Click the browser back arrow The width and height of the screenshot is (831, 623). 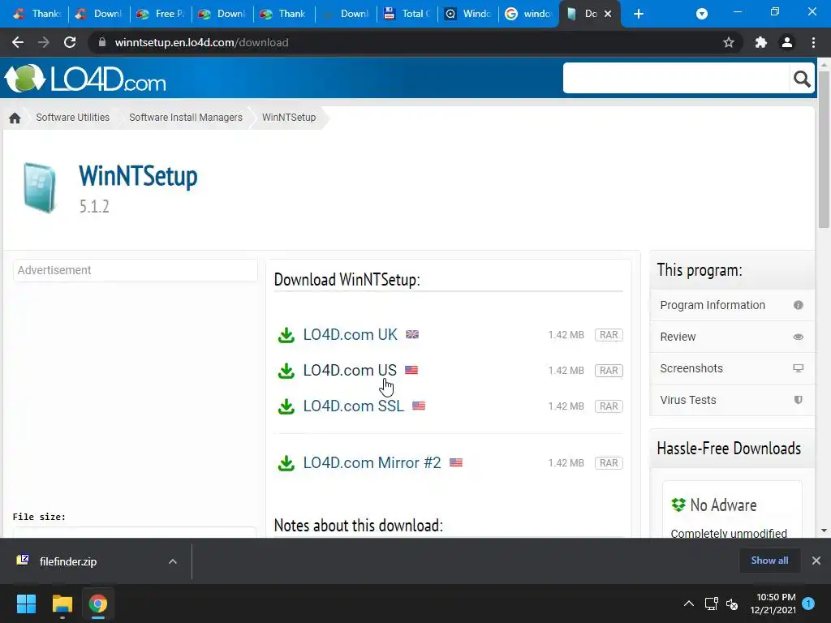point(18,42)
